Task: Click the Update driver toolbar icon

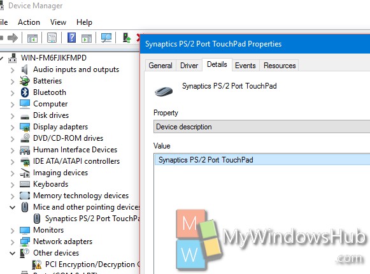Action: [x=127, y=38]
